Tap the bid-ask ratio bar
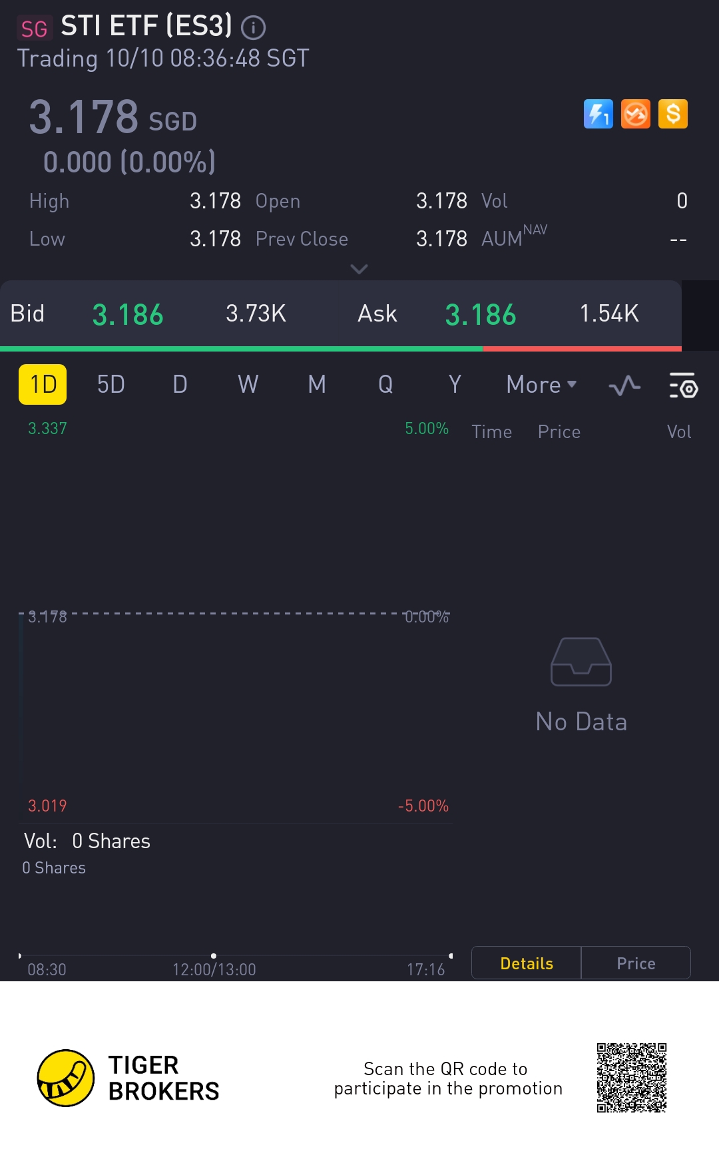 click(x=341, y=348)
